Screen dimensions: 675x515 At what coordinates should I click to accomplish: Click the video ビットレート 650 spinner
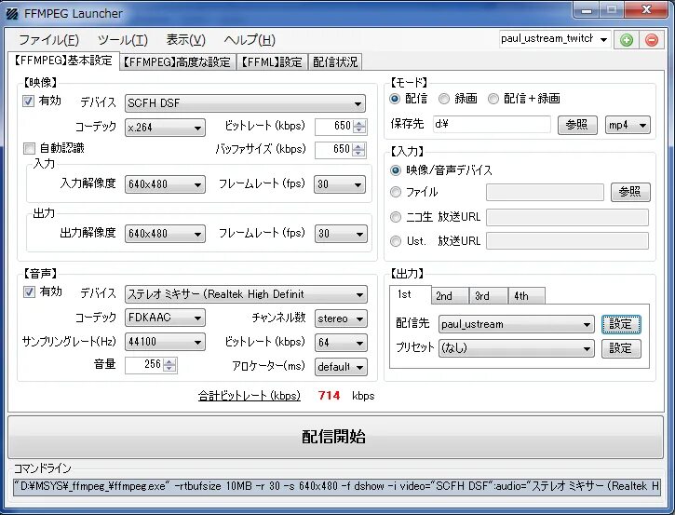click(x=341, y=126)
